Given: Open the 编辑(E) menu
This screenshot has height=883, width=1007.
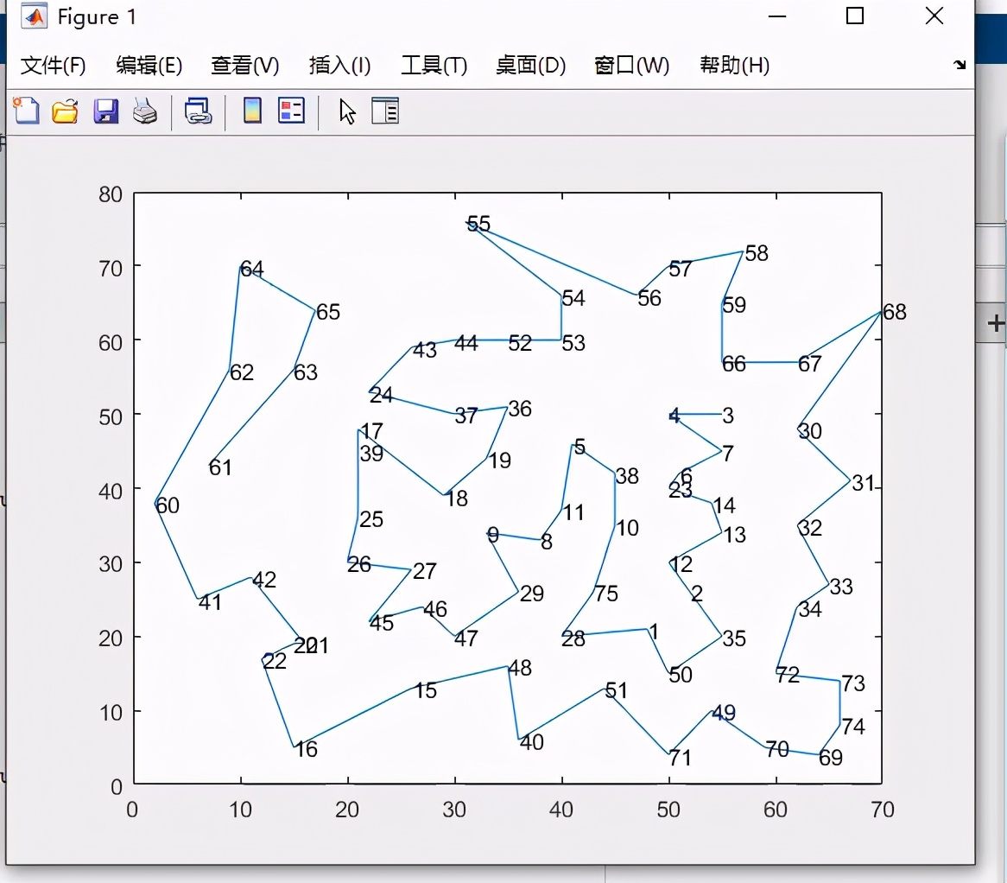Looking at the screenshot, I should pyautogui.click(x=149, y=66).
